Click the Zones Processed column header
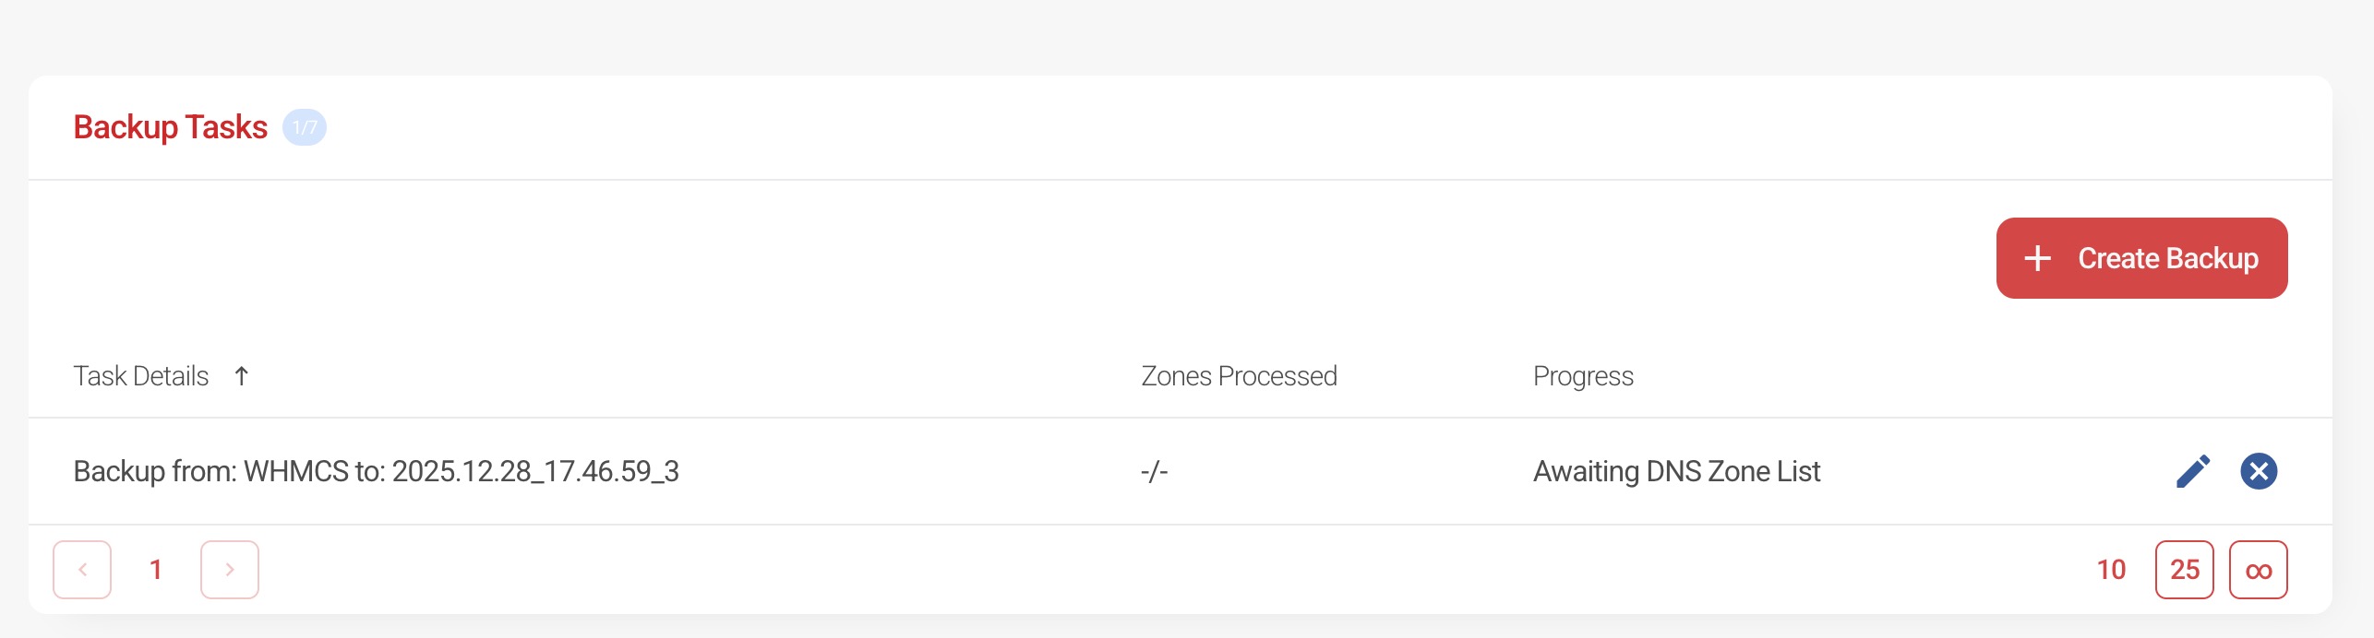Image resolution: width=2374 pixels, height=638 pixels. point(1239,376)
